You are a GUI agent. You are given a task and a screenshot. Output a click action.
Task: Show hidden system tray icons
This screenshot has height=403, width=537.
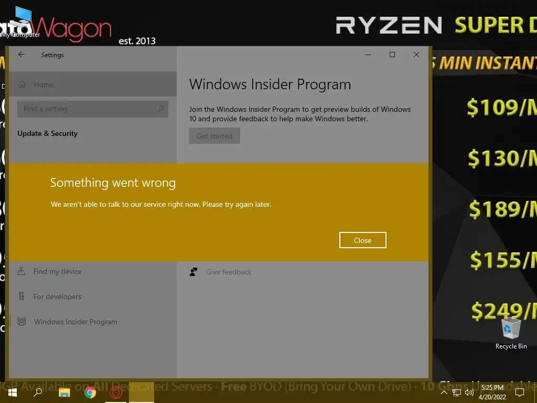[444, 393]
